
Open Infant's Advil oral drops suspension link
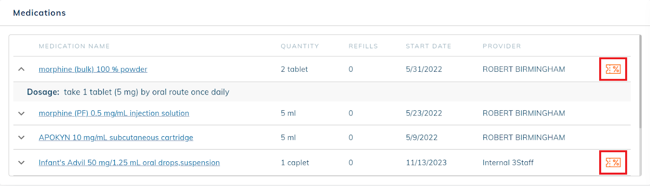[129, 162]
